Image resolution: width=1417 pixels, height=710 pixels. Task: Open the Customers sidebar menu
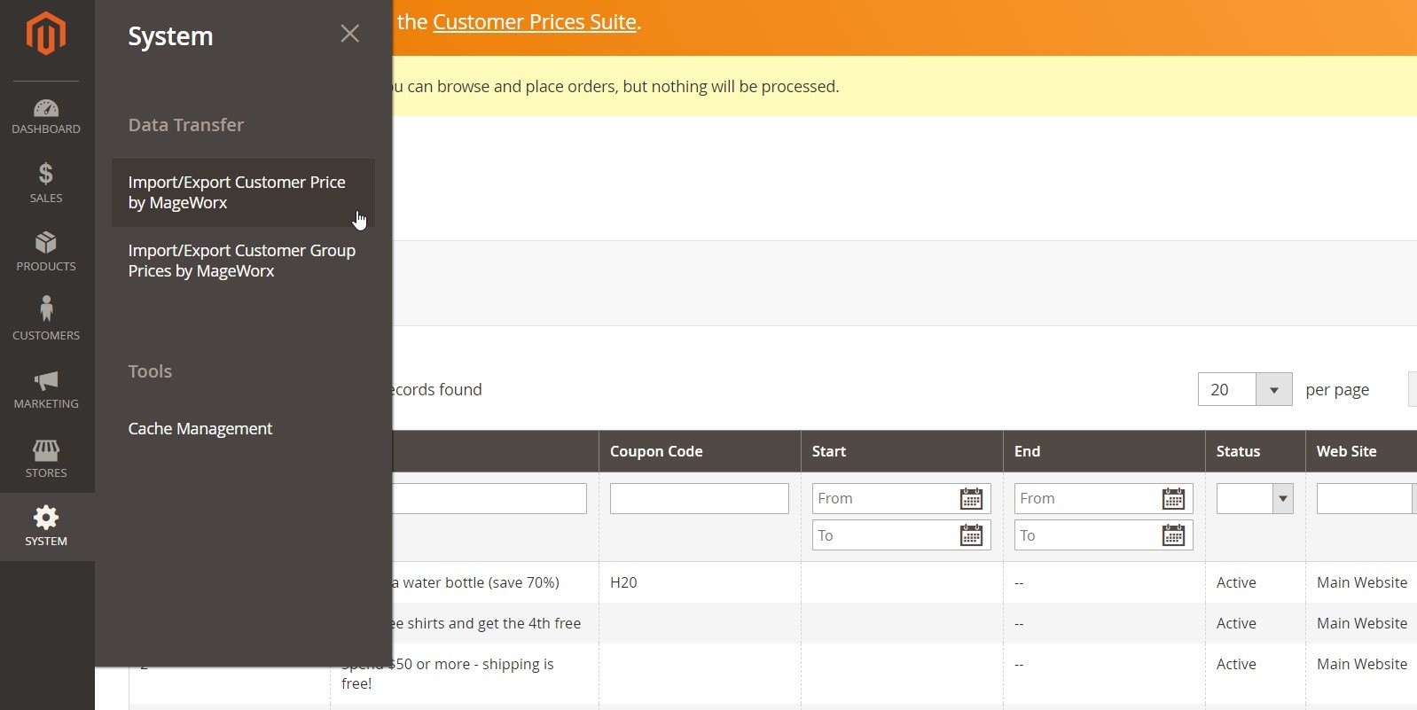[x=46, y=319]
